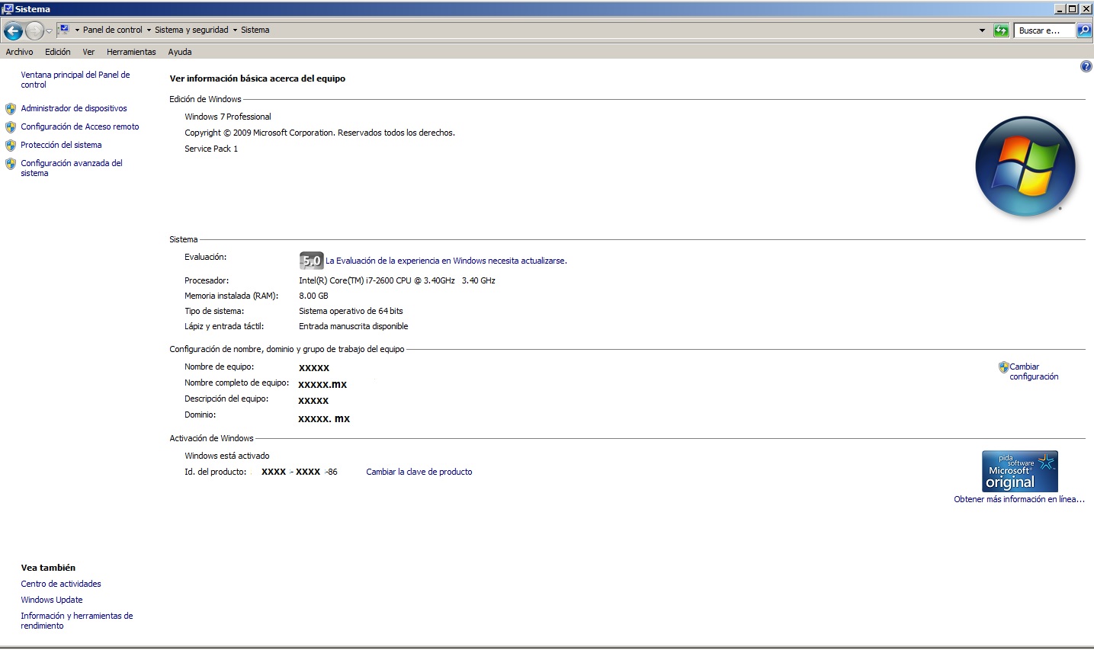The image size is (1094, 650).
Task: Click the Microsoft software original badge
Action: click(1020, 471)
